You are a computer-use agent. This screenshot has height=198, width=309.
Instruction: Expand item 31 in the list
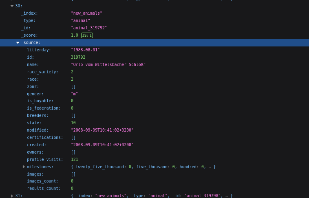point(12,196)
